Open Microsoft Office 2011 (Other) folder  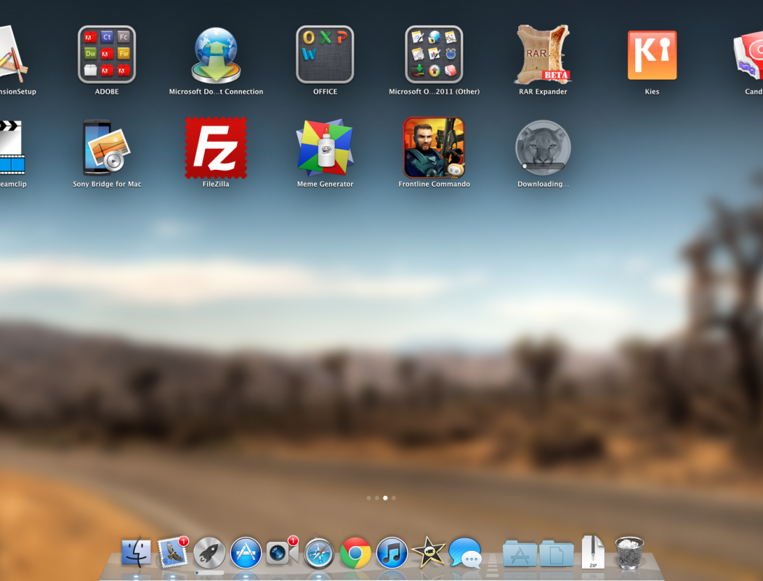click(x=434, y=55)
